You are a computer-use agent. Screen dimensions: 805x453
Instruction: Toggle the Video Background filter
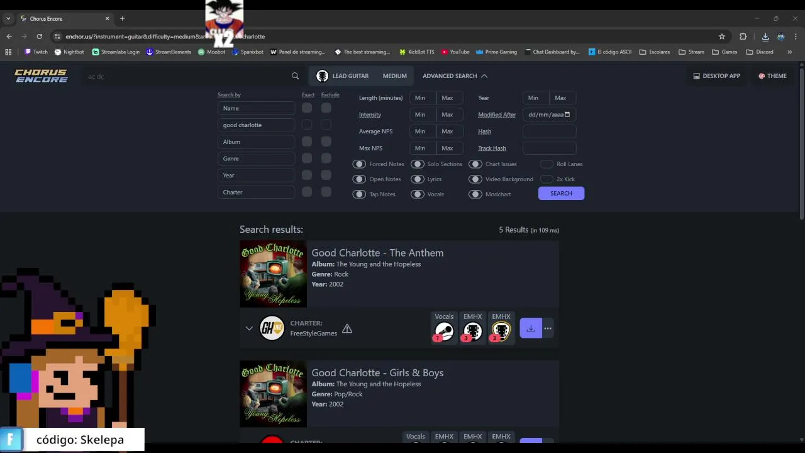pos(475,179)
